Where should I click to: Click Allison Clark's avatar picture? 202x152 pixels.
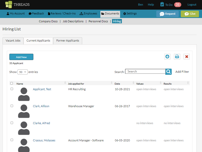[x=24, y=111]
